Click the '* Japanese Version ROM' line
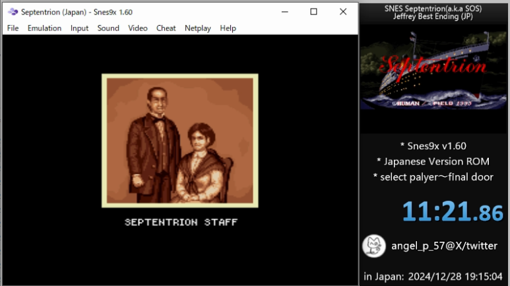The height and width of the screenshot is (286, 510). 433,162
